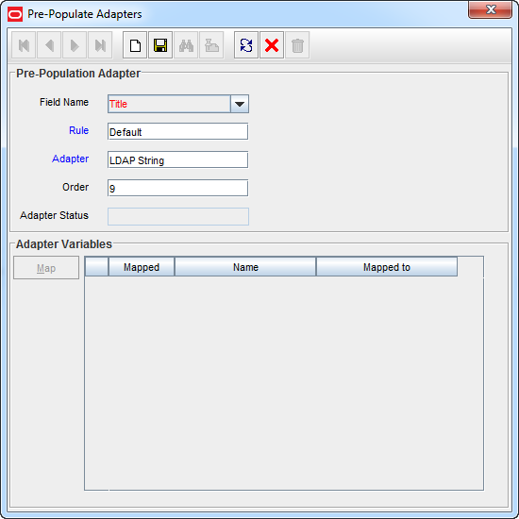Select the previous record arrow
519x519 pixels.
49,45
